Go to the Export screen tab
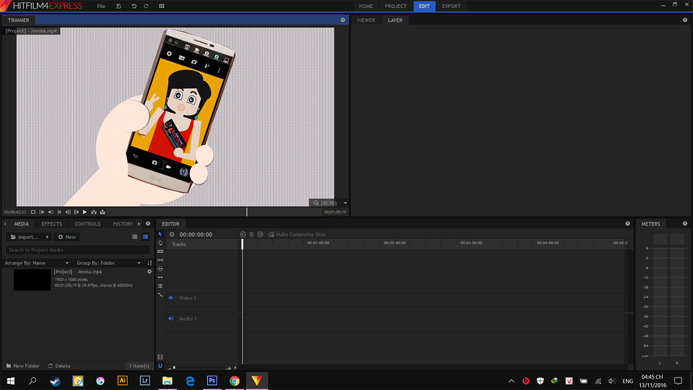693x390 pixels. 451,6
